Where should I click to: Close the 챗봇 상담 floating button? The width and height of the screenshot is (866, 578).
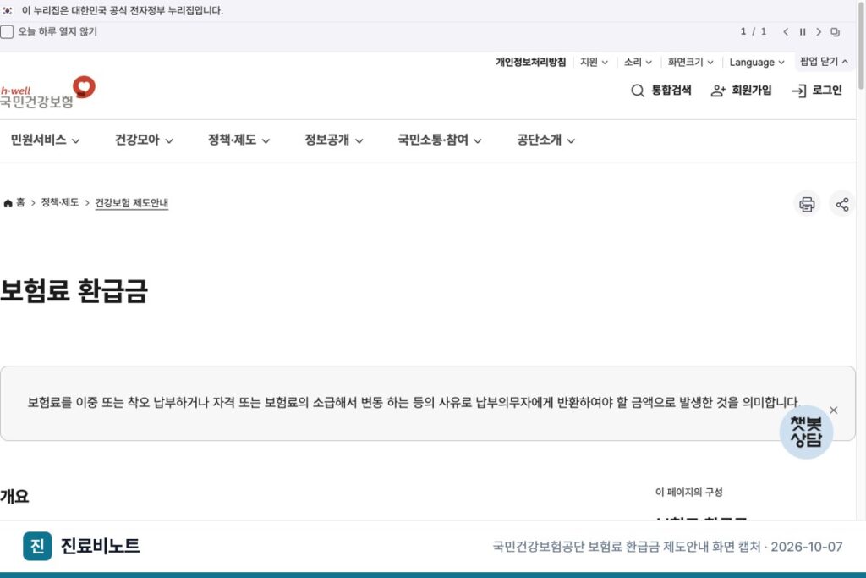(833, 410)
